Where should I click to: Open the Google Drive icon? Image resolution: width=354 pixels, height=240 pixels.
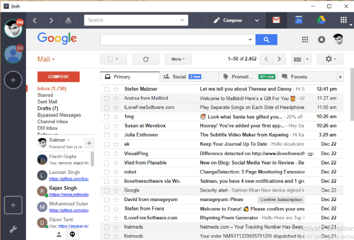321,20
